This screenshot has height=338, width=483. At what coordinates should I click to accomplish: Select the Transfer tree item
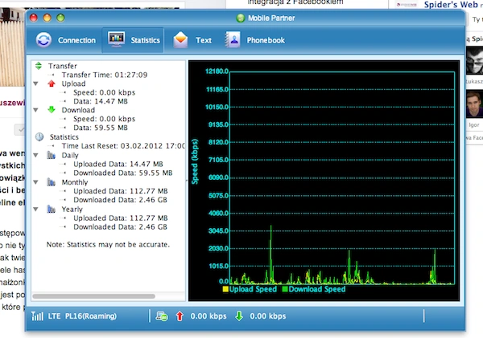pos(63,66)
